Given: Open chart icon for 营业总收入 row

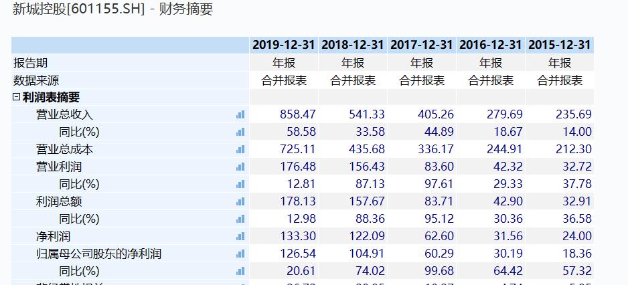Looking at the screenshot, I should [x=240, y=115].
